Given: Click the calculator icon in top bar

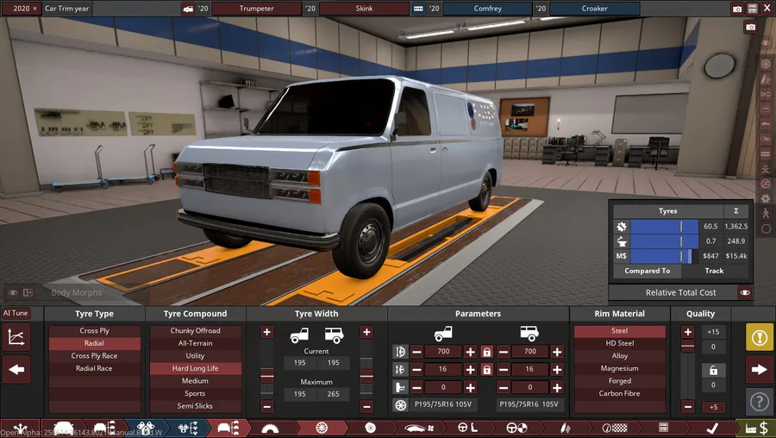Looking at the screenshot, I should coord(752,9).
